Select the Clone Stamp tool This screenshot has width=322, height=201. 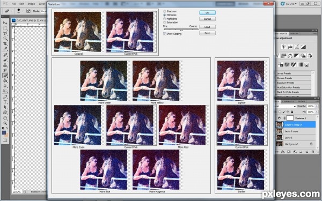(x=5, y=65)
